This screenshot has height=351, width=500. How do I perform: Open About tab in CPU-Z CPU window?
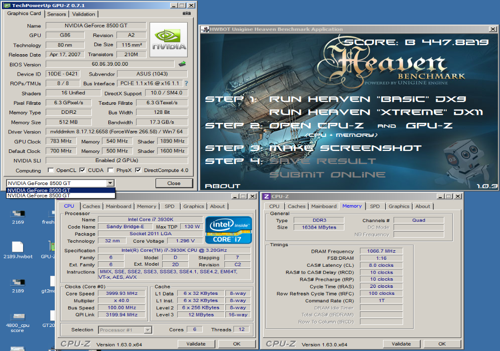tap(217, 207)
